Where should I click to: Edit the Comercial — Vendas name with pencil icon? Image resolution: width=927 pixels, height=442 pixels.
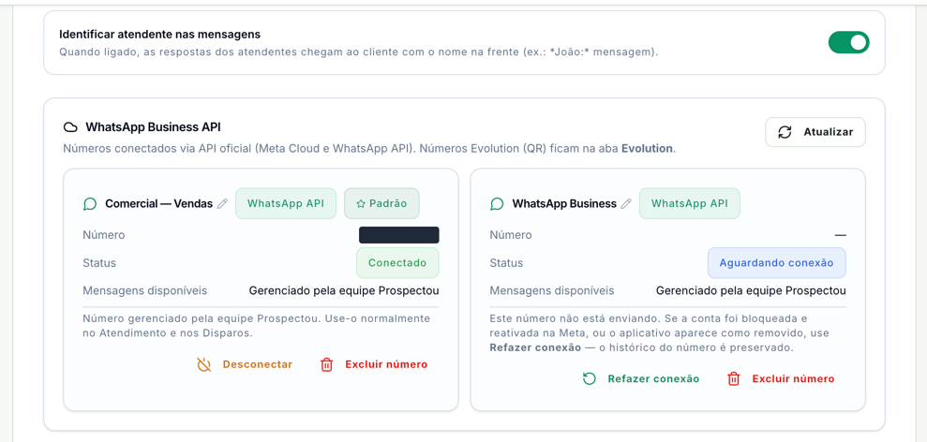pyautogui.click(x=222, y=204)
